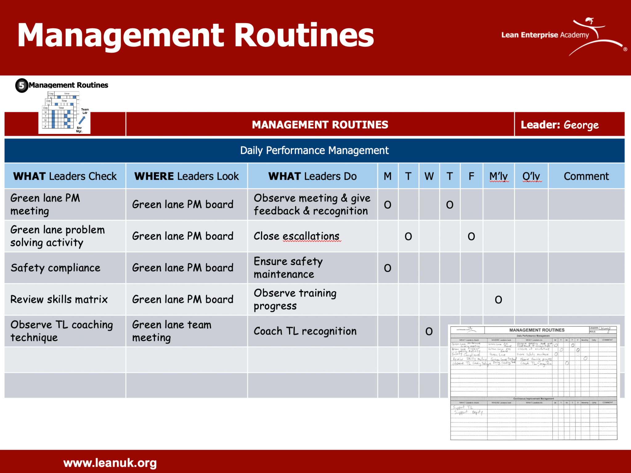Click the 'WHAT Leaders Do' column header
Viewport: 631px width, 473px height.
pos(312,176)
